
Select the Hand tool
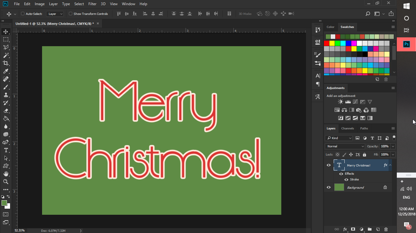pos(6,174)
